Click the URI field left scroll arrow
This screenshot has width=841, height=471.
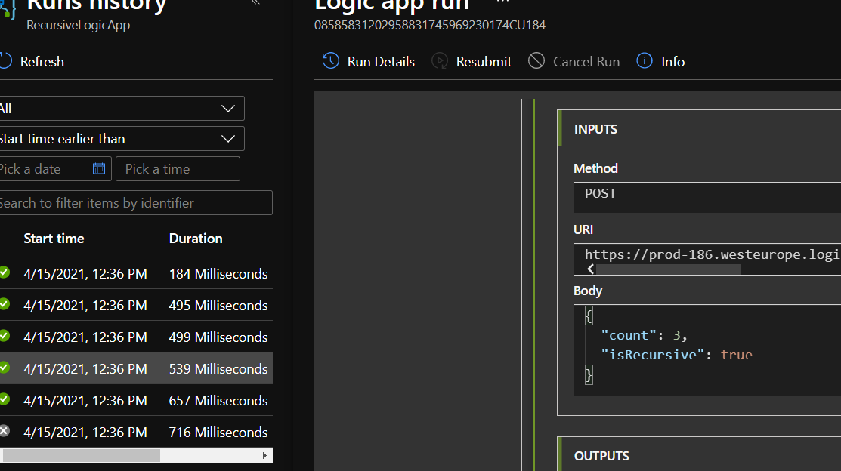[590, 269]
